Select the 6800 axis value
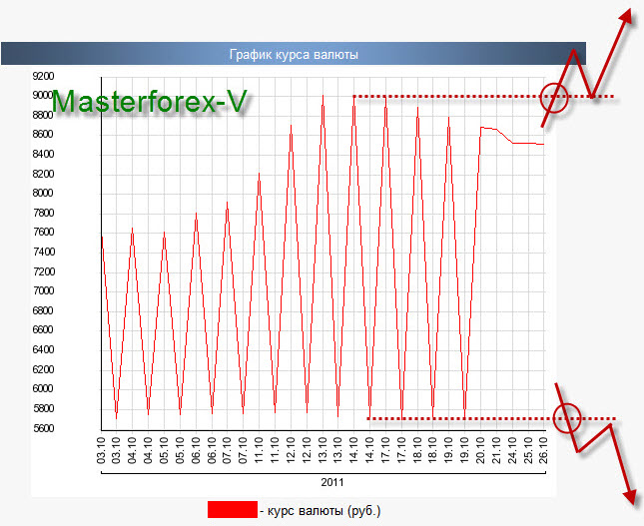644x526 pixels. tap(43, 310)
